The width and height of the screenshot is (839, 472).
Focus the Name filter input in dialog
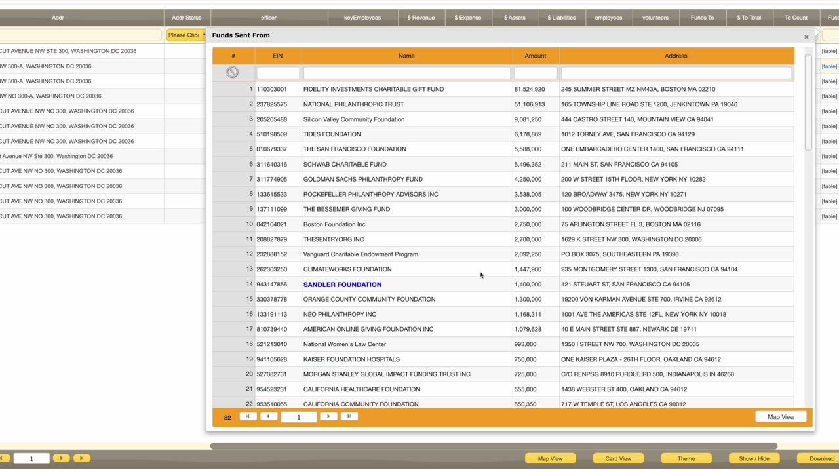(407, 73)
